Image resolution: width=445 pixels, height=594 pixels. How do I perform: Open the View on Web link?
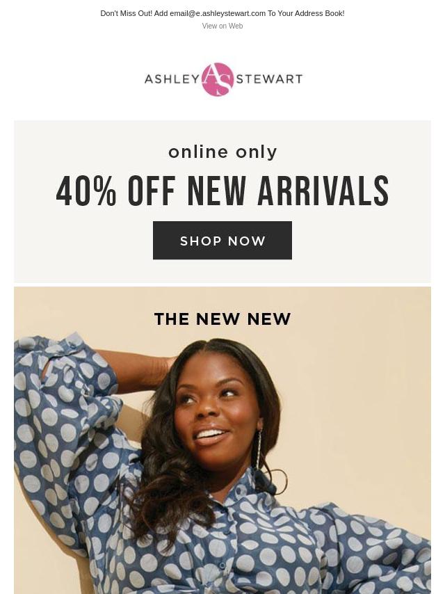[x=222, y=26]
